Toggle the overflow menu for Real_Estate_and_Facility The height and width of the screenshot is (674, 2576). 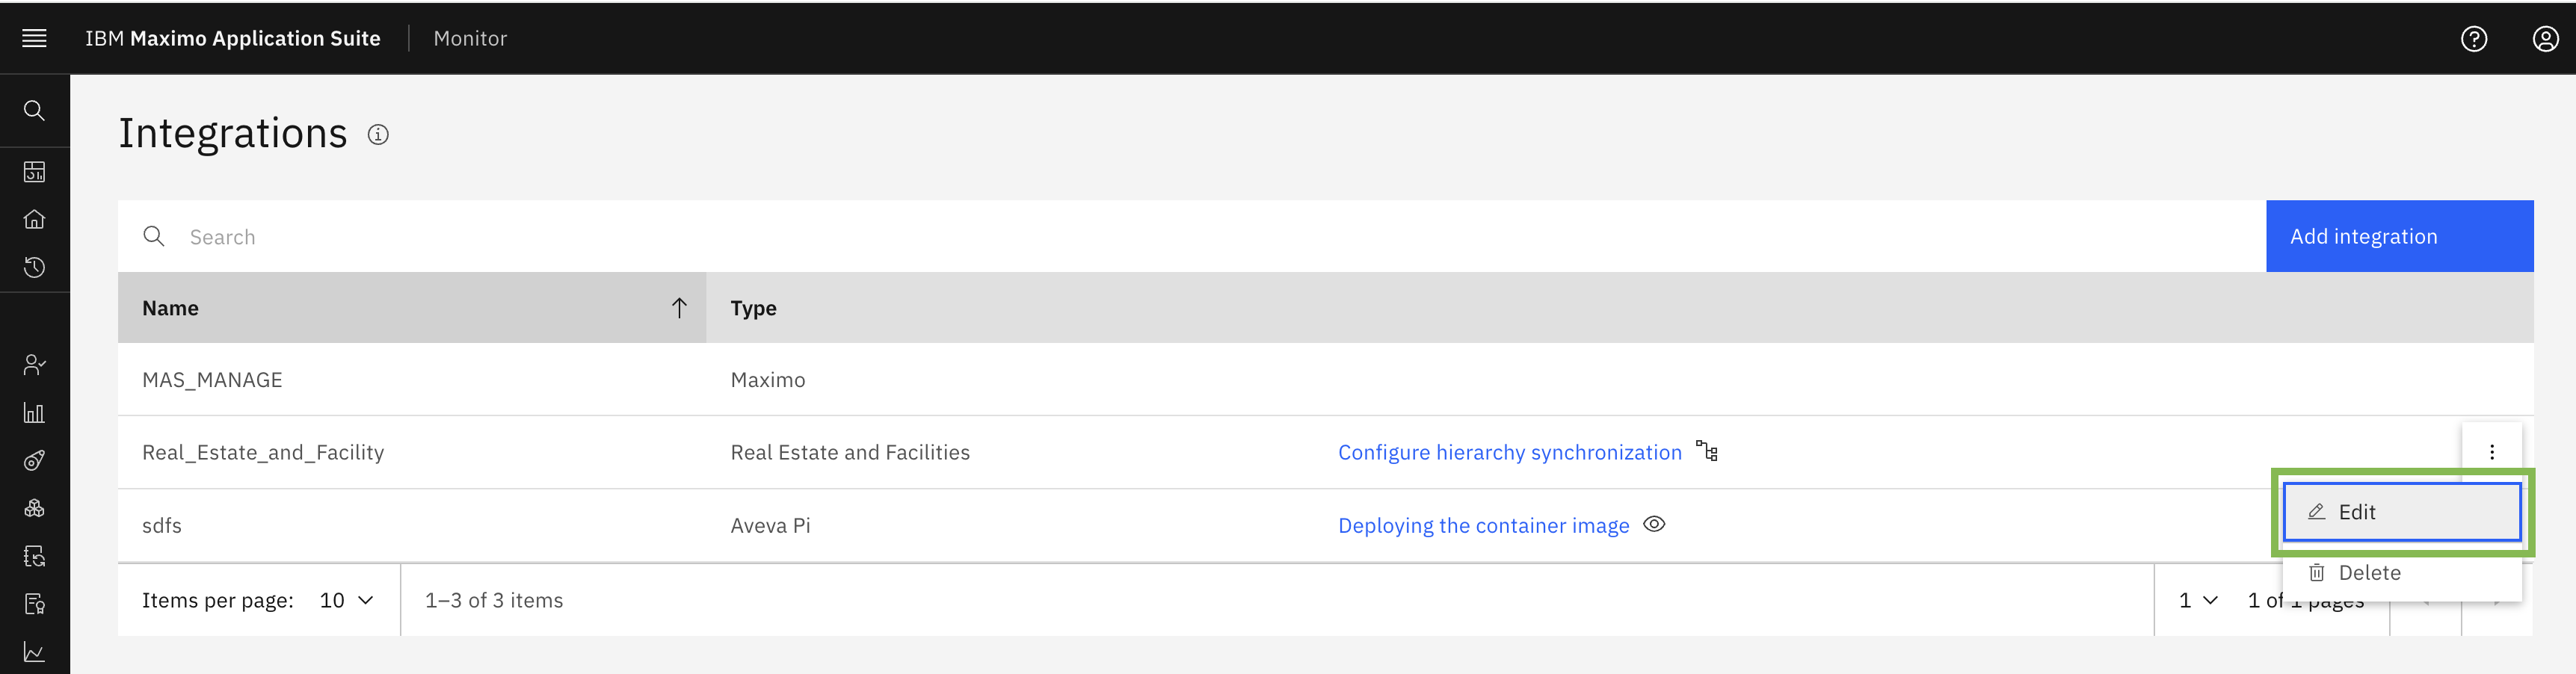click(2491, 452)
